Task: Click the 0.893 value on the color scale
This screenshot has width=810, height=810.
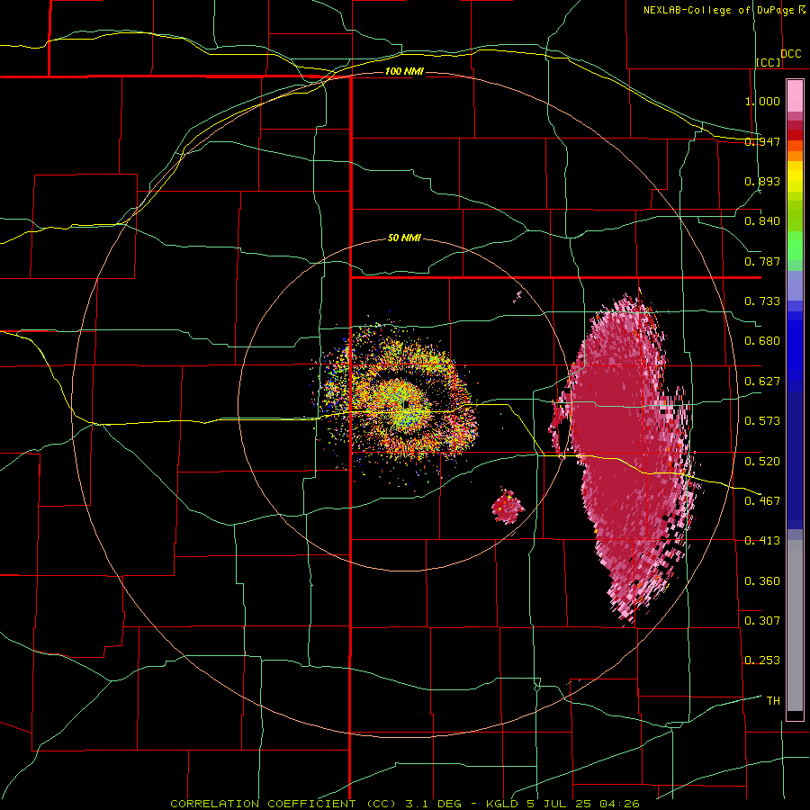Action: click(x=762, y=181)
